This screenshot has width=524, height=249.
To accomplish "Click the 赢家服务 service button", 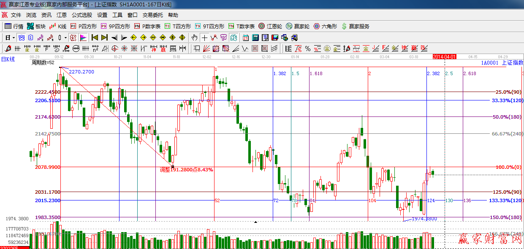I will click(356, 26).
